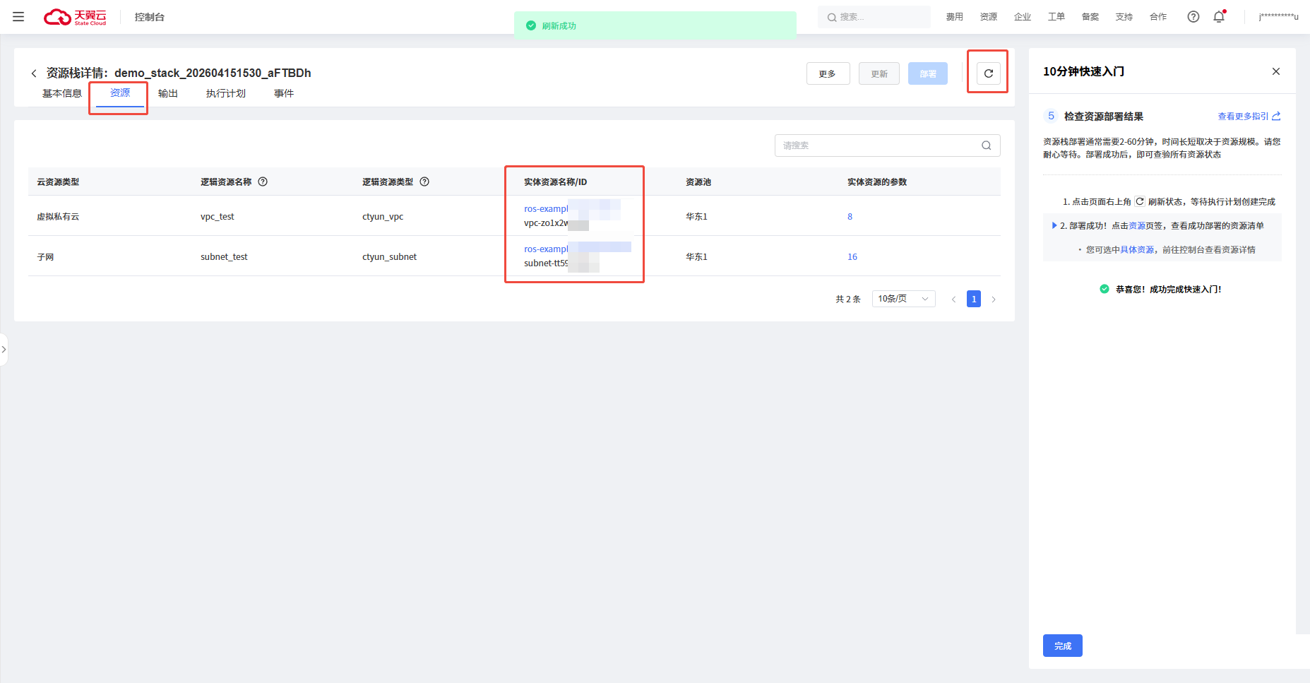
Task: Go to next page in pagination
Action: point(993,299)
